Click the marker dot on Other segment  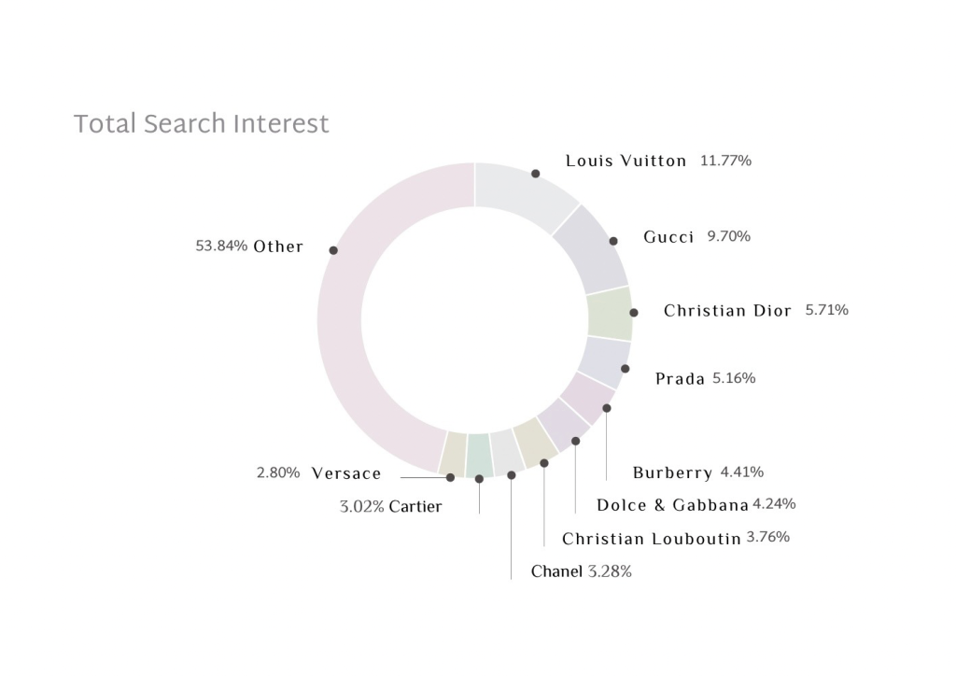tap(333, 250)
